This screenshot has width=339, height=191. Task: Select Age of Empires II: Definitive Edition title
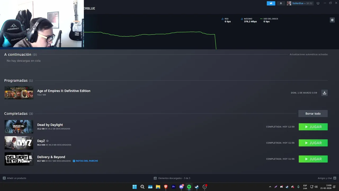(x=64, y=91)
